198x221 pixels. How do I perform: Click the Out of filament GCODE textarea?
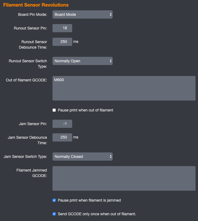click(x=124, y=88)
